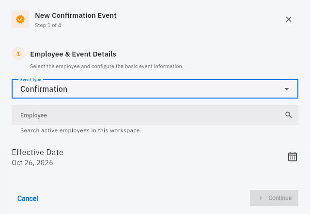The image size is (310, 214).
Task: Click the step 1 number badge
Action: tap(18, 54)
